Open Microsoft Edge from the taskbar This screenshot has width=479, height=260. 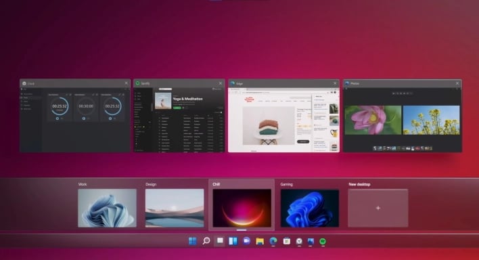pyautogui.click(x=273, y=241)
